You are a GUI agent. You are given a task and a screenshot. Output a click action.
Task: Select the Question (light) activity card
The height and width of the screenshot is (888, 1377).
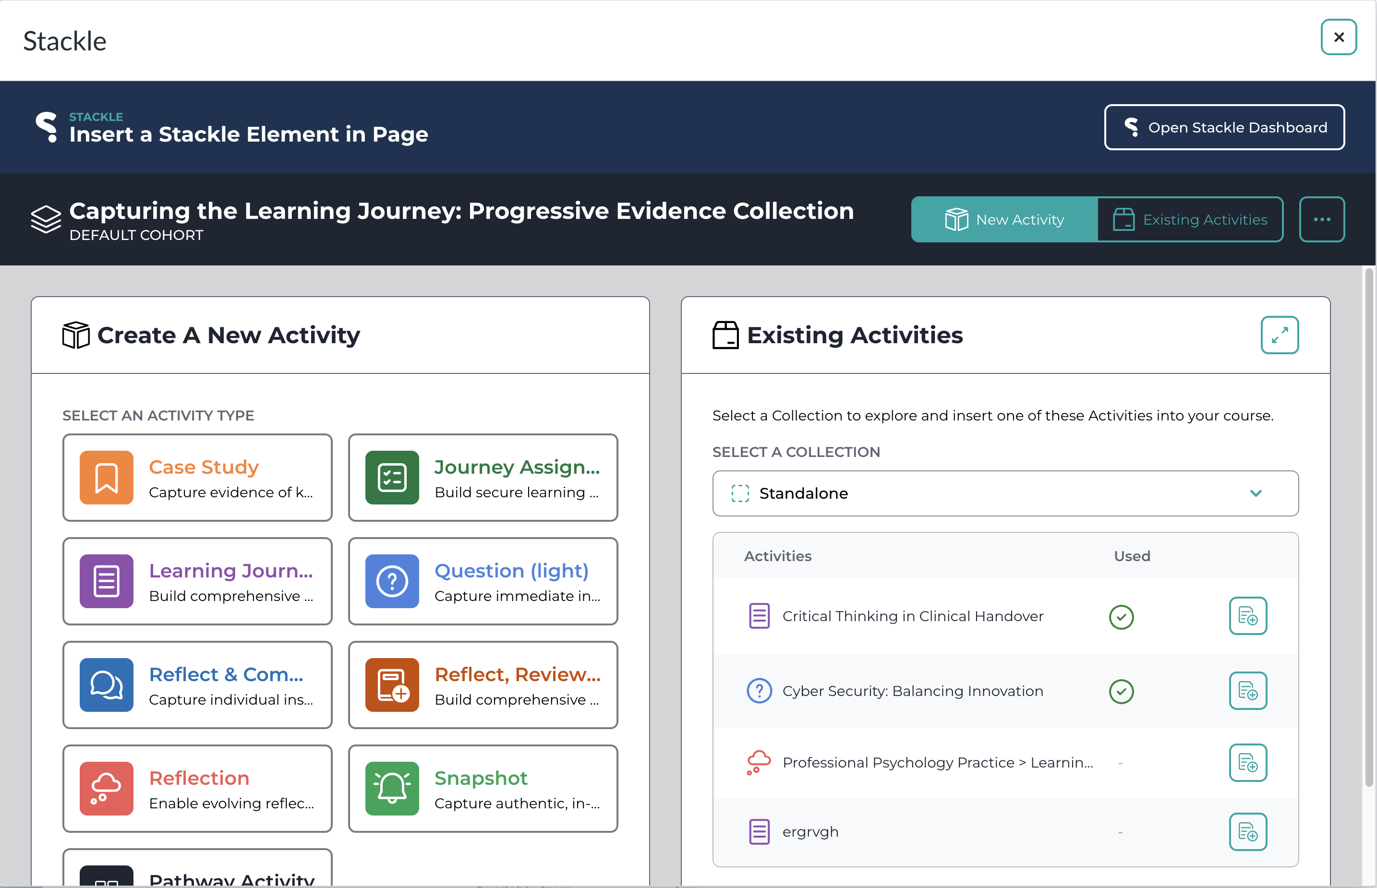[483, 581]
